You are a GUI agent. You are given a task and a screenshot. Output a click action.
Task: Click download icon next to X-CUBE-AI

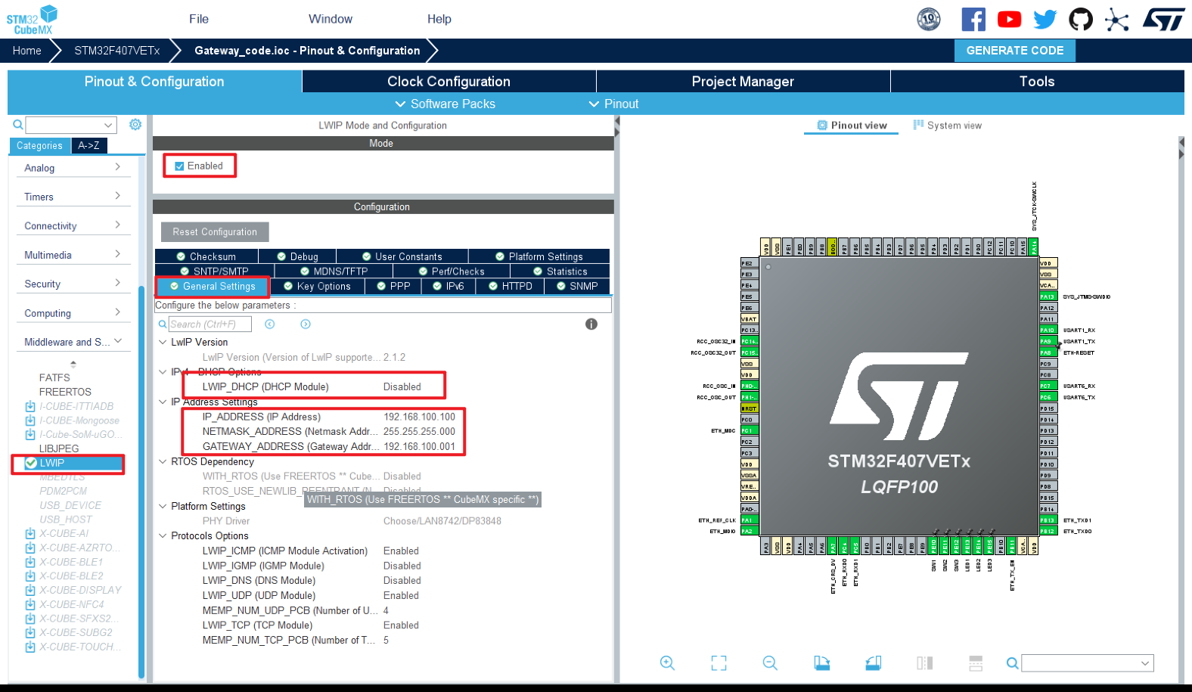(x=30, y=533)
